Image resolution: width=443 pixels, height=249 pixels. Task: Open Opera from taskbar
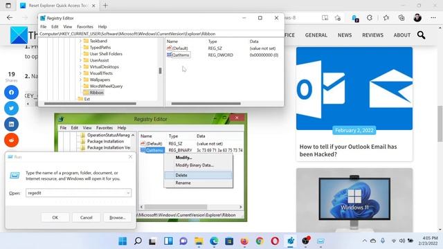[275, 241]
